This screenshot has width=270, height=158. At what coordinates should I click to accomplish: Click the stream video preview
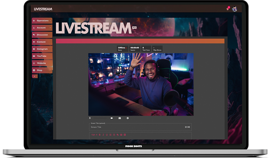pos(141,84)
